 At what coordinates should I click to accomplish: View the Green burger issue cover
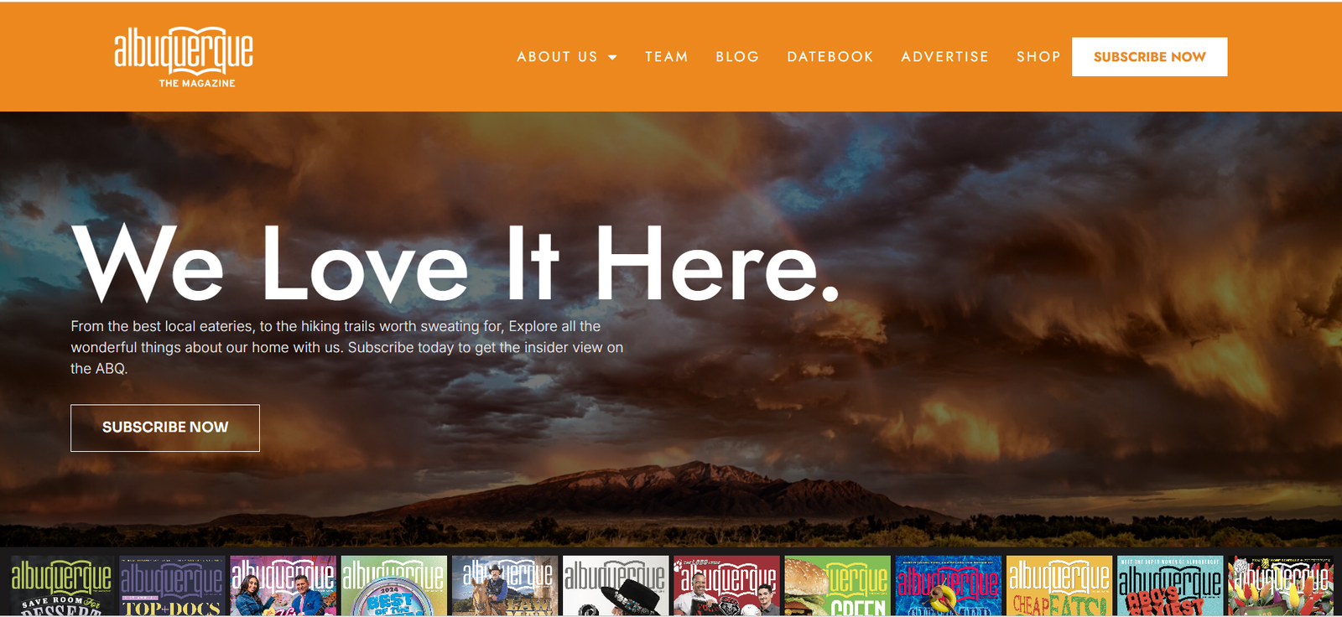coord(837,585)
